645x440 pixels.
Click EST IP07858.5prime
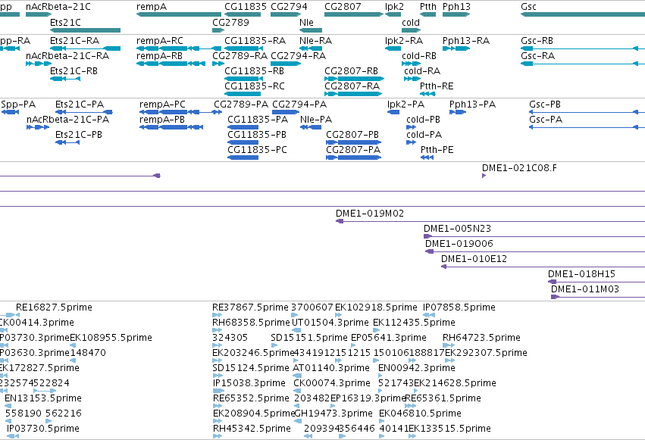click(x=459, y=307)
